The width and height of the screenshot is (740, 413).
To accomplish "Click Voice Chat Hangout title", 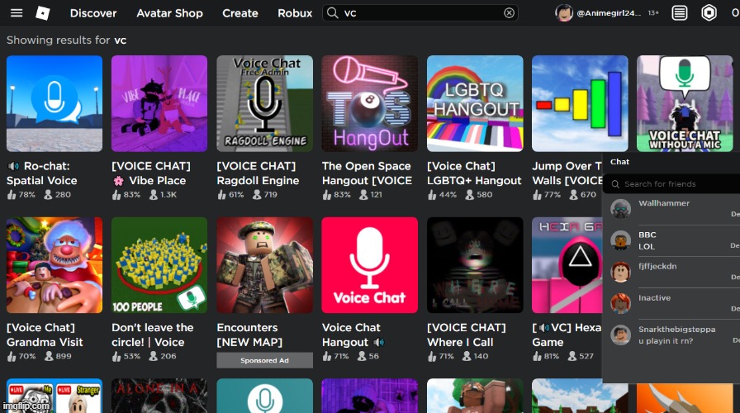I will [353, 335].
